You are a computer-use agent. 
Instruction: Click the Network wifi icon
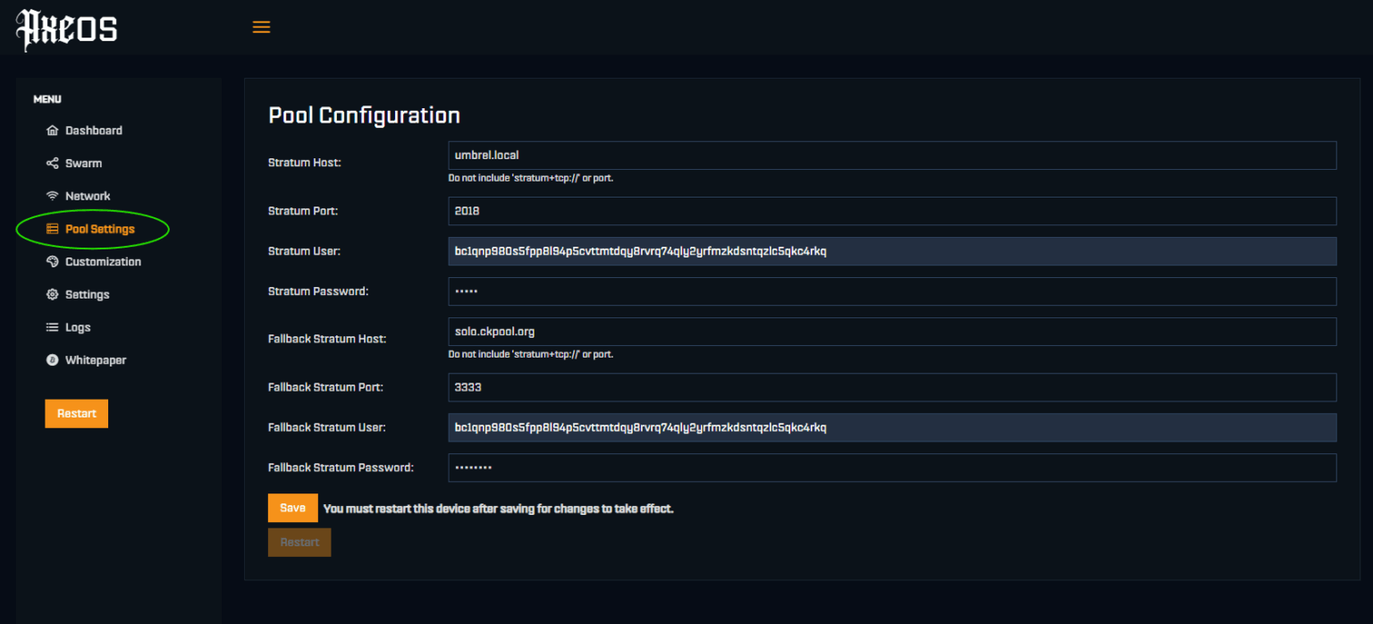[x=52, y=196]
